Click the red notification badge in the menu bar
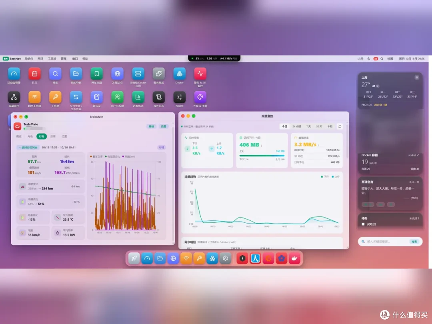The width and height of the screenshot is (432, 324). [x=376, y=59]
